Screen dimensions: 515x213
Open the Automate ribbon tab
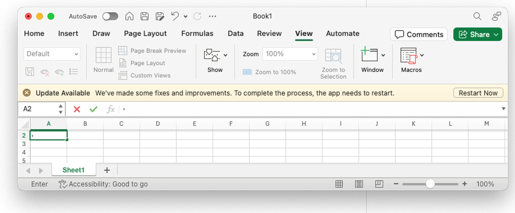tap(342, 33)
